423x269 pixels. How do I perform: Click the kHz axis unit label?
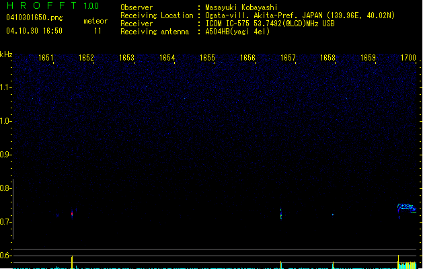coord(6,54)
